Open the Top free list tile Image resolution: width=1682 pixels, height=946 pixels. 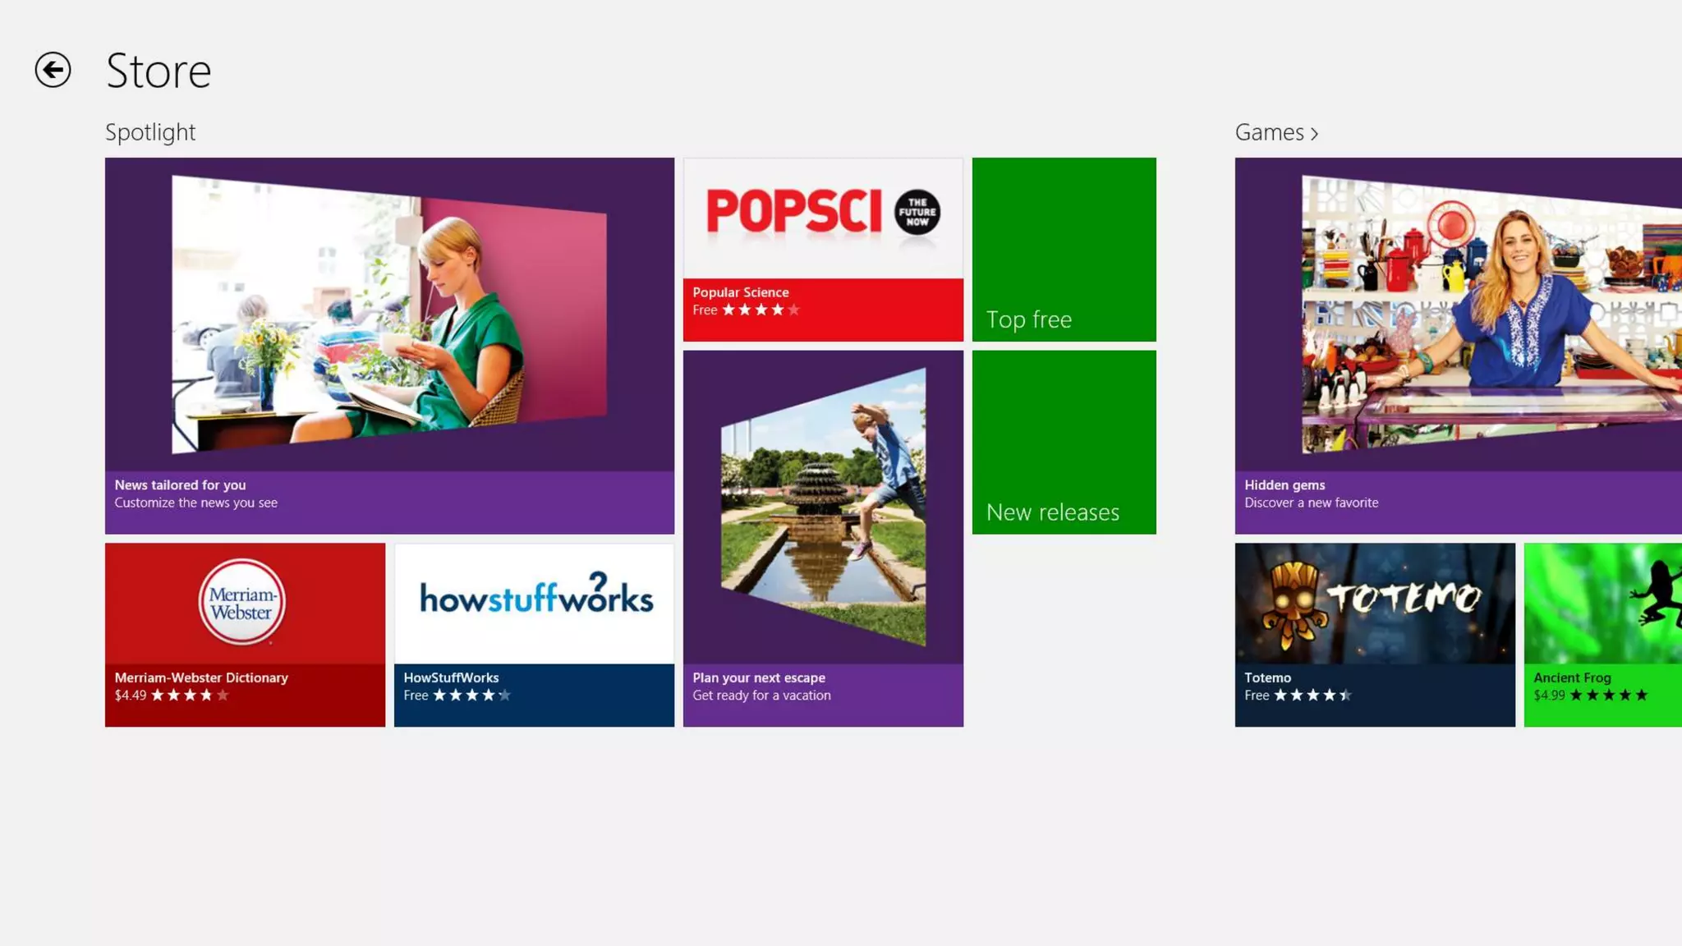(x=1064, y=250)
